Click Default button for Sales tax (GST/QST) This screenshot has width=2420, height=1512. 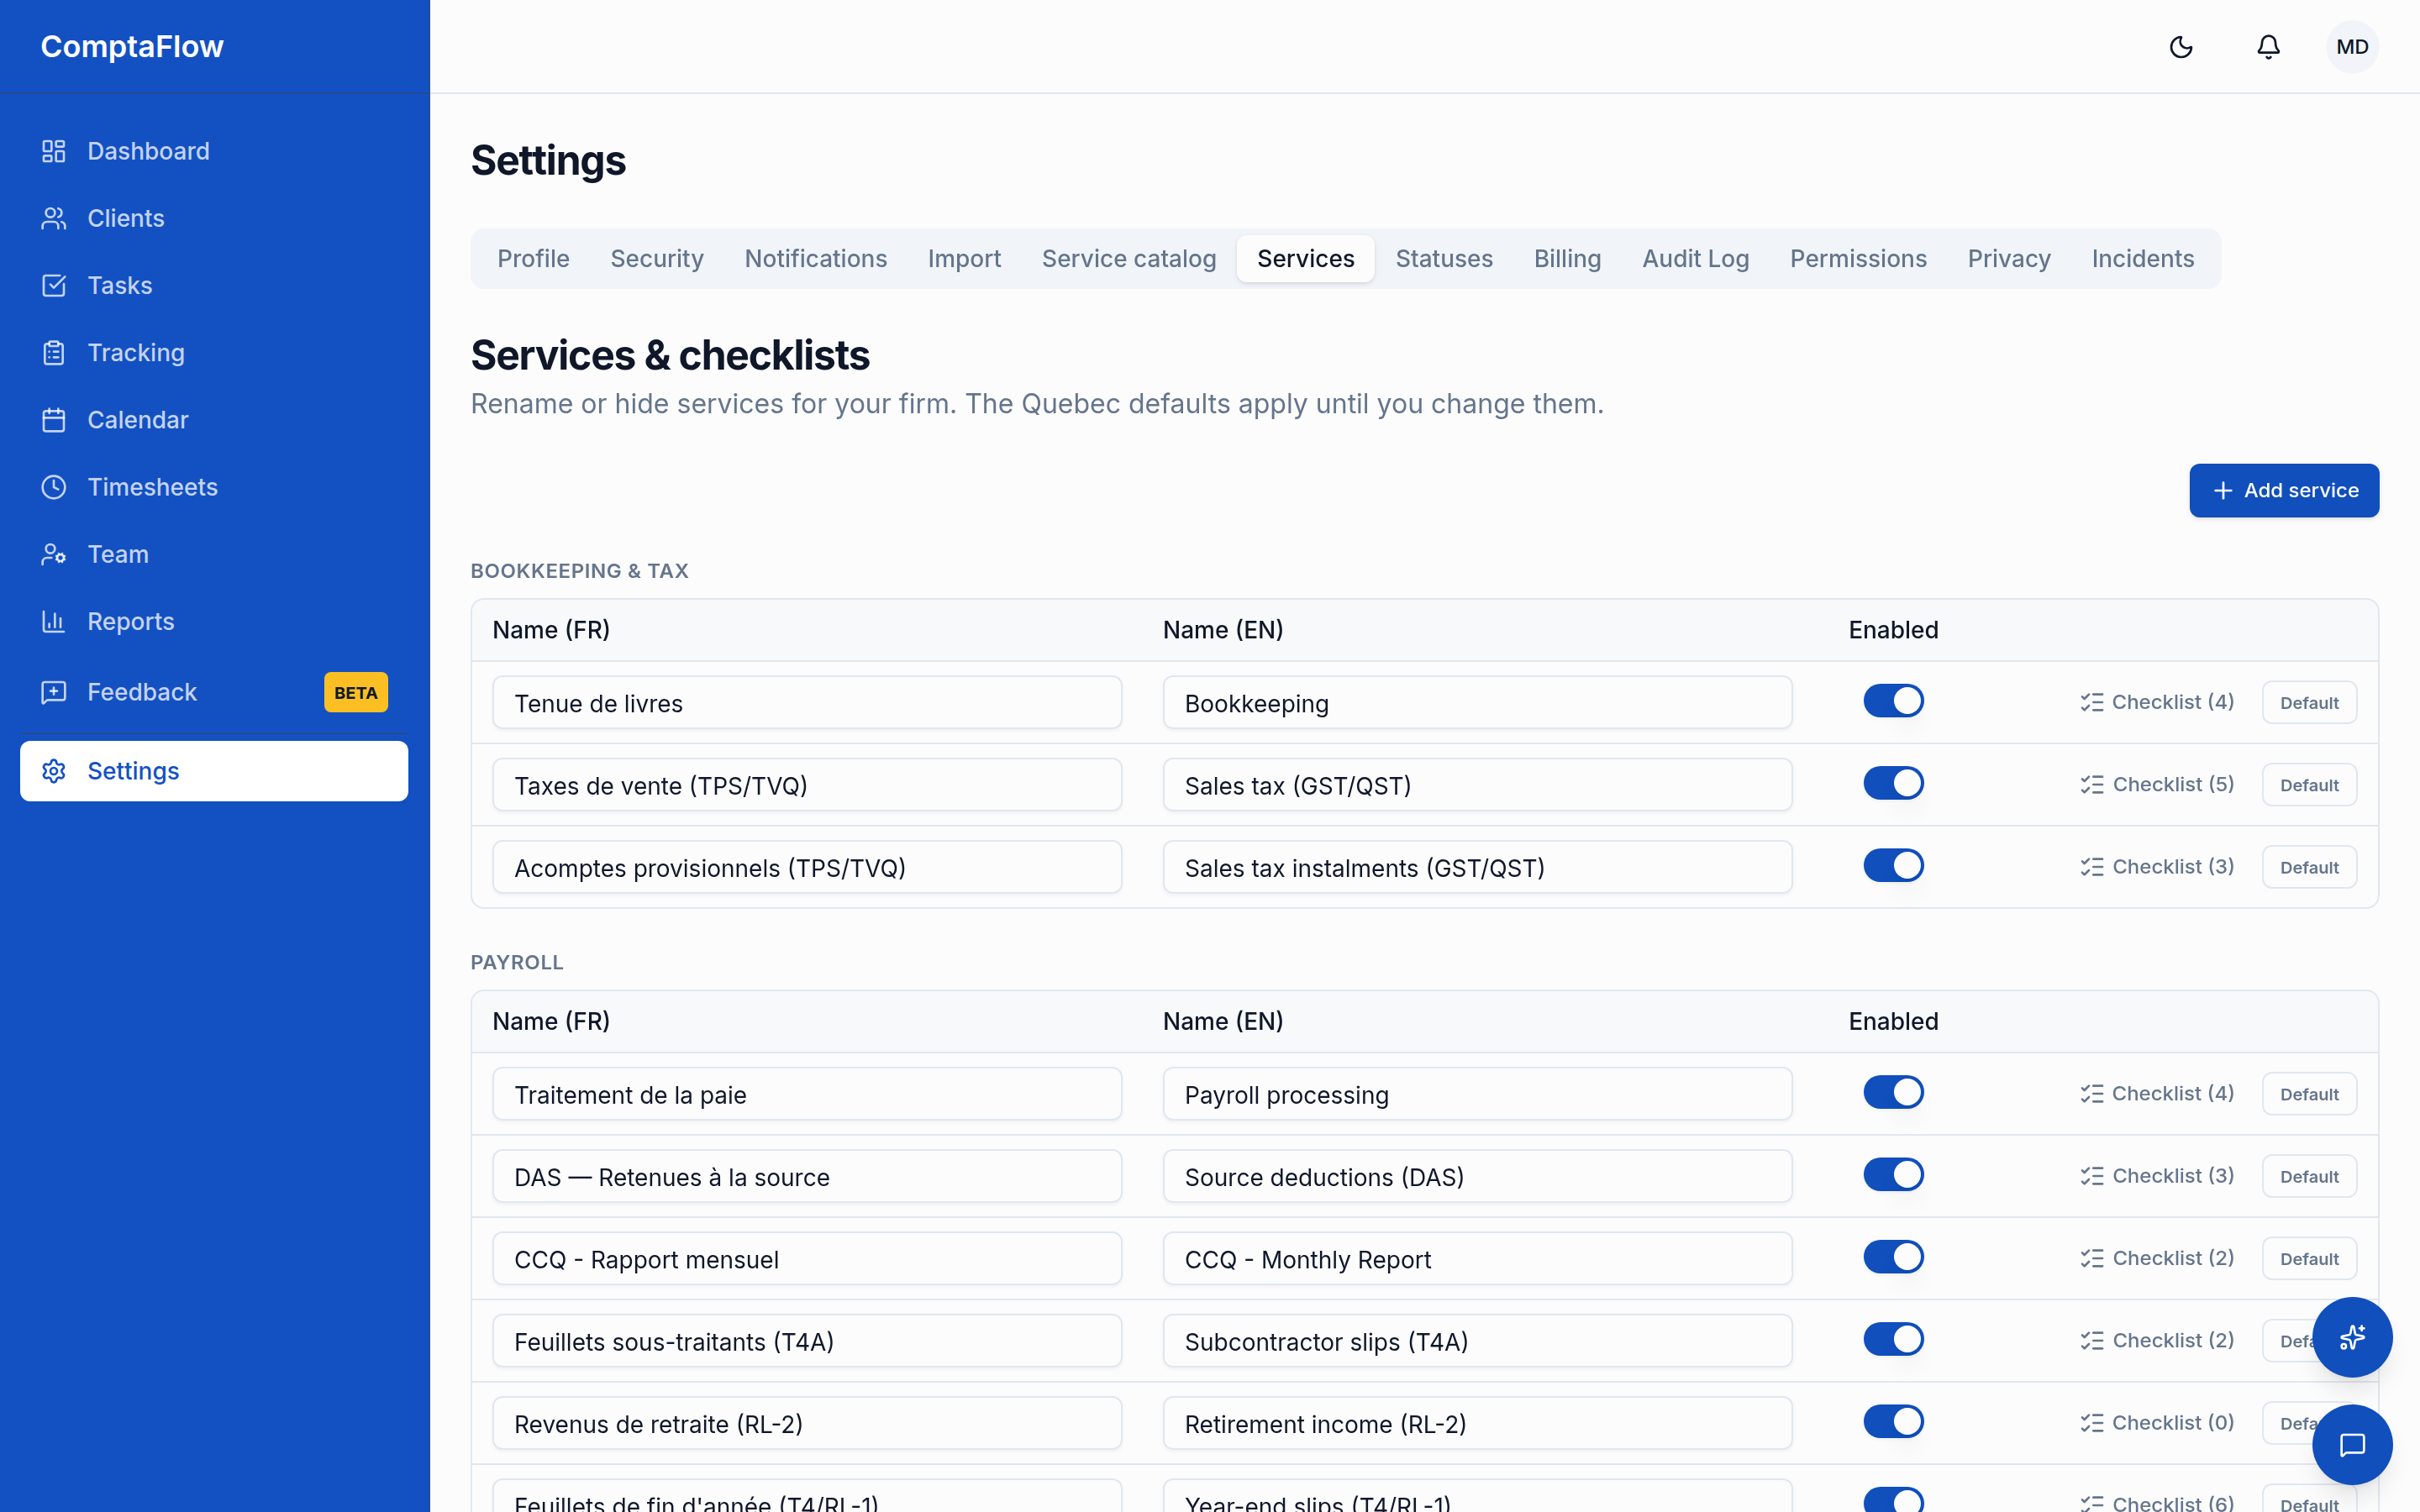point(2309,785)
